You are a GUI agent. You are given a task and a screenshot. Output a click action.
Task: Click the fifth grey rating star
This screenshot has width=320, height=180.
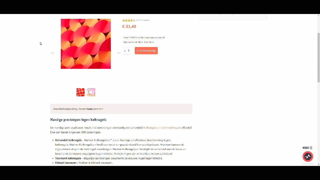134,20
